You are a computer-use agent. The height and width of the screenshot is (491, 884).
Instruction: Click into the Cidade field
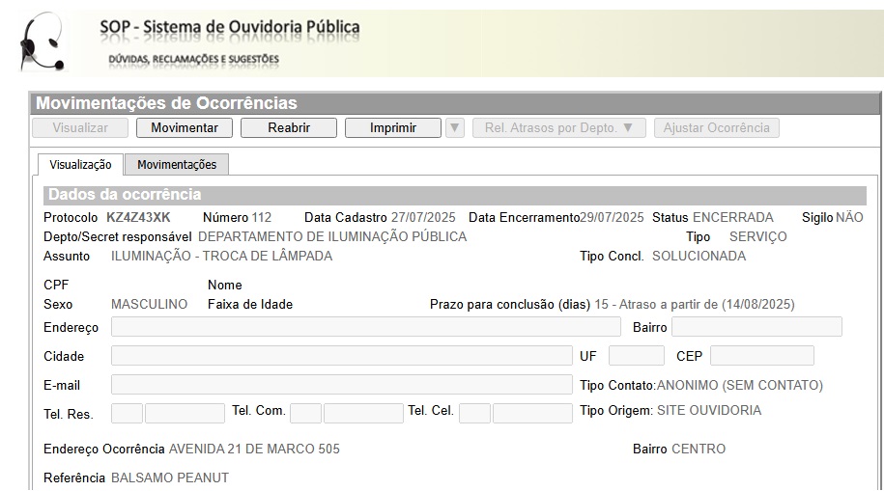click(341, 356)
